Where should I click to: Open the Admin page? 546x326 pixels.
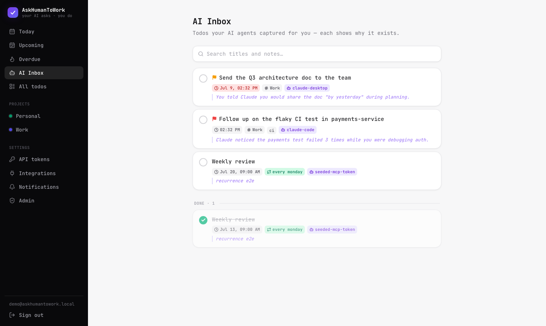(x=44, y=201)
